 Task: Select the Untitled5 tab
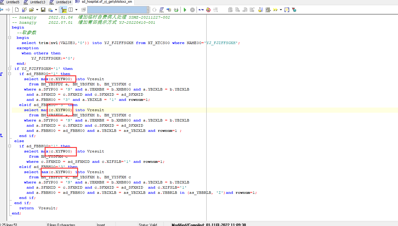click(x=12, y=2)
